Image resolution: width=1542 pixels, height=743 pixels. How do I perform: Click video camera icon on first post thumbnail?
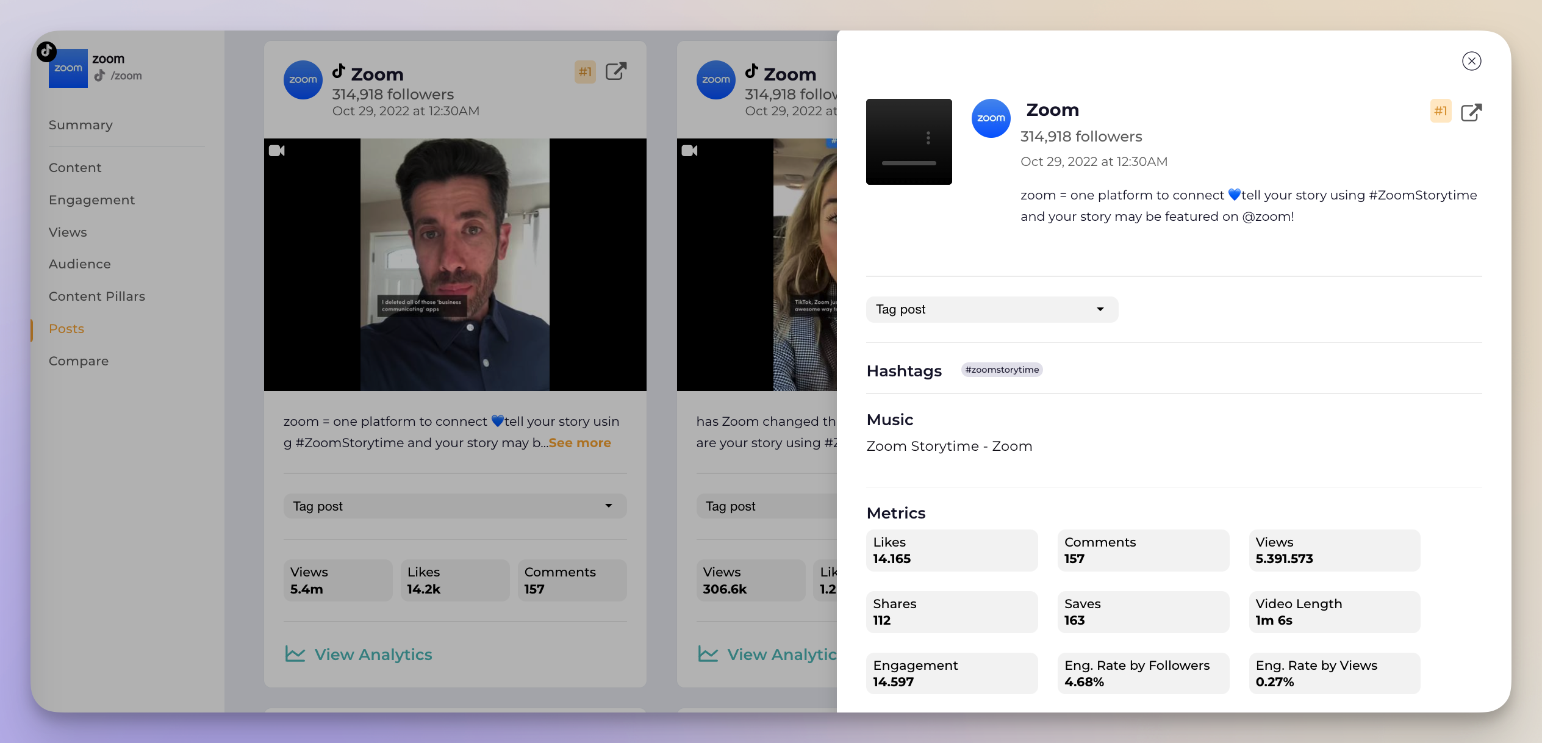[277, 150]
